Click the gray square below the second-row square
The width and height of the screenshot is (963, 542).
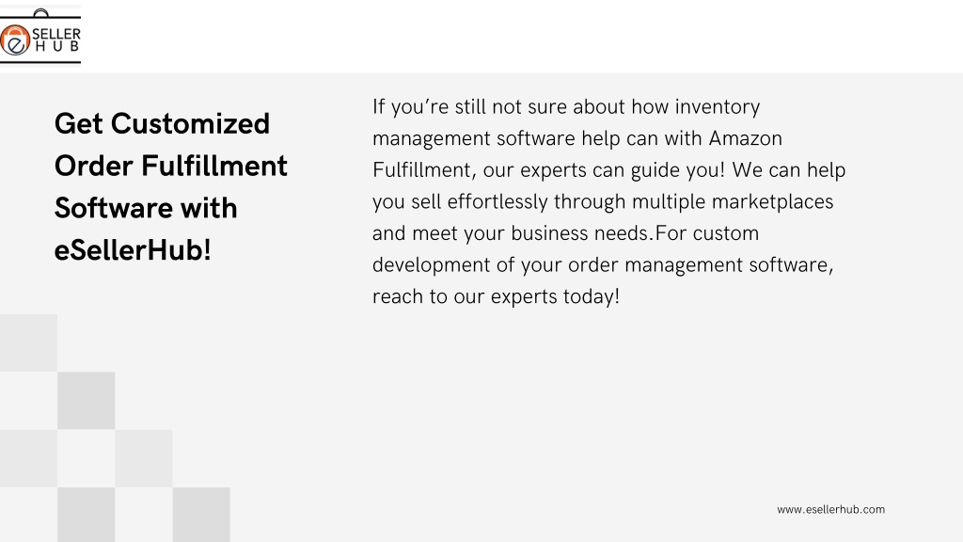click(x=86, y=515)
